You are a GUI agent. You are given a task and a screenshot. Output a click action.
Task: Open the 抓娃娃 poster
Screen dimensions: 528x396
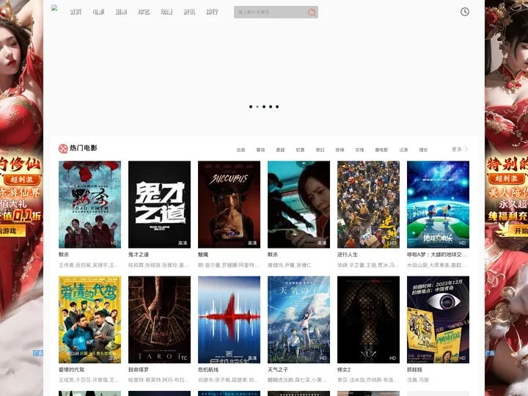pyautogui.click(x=438, y=320)
